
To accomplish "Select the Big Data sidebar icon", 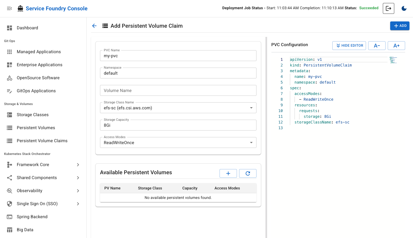I will point(10,230).
